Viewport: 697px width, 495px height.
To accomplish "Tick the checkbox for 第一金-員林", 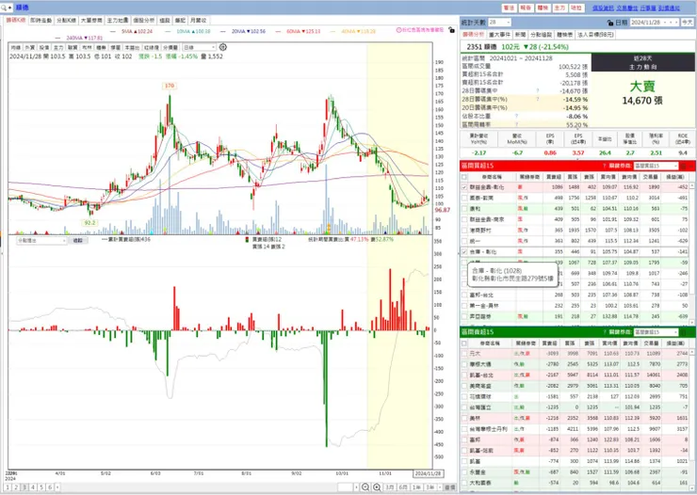I will point(464,306).
